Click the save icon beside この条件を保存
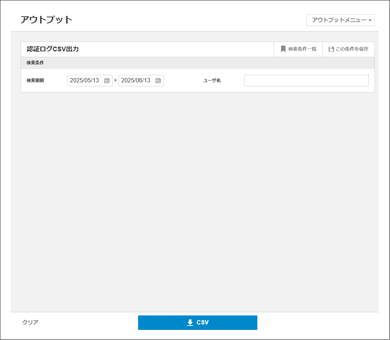The width and height of the screenshot is (390, 340). coord(331,49)
